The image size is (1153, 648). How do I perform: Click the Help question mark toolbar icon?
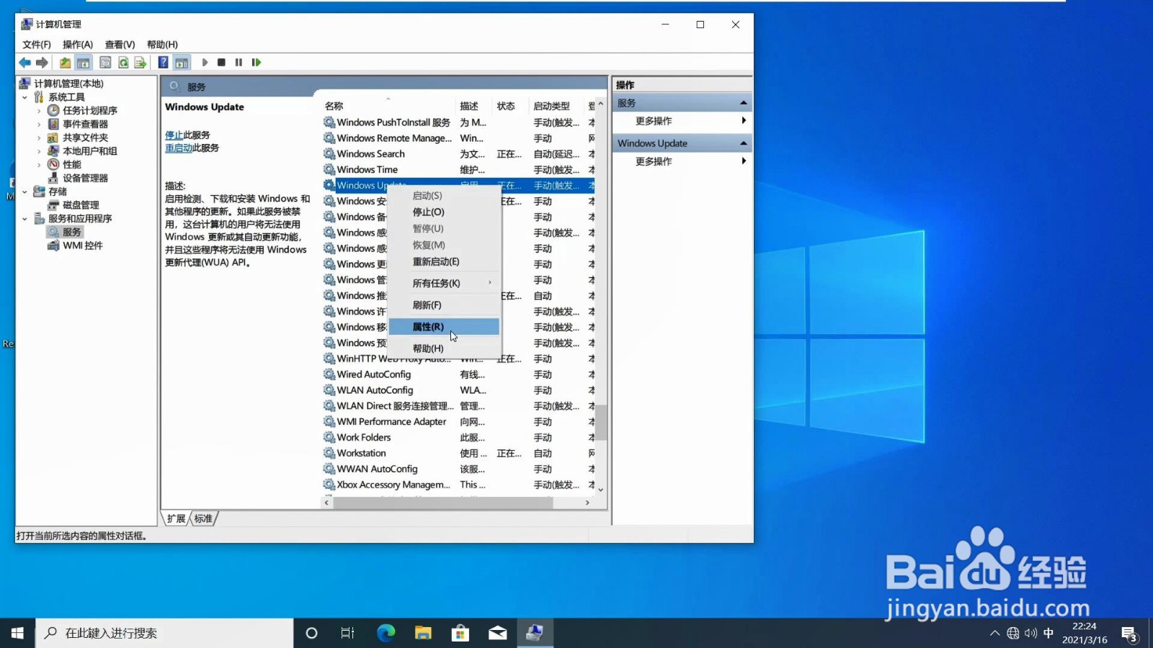coord(164,63)
